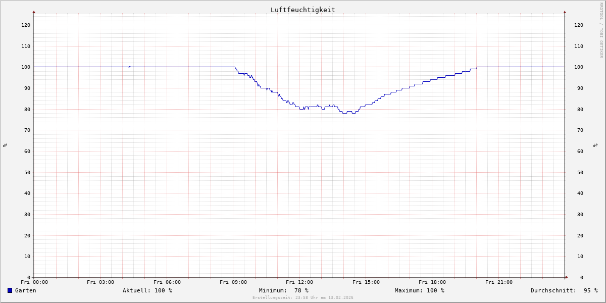Screen dimensions: 606x303
Task: Click the Luftfeuchtigkeit chart title
Action: click(x=302, y=10)
